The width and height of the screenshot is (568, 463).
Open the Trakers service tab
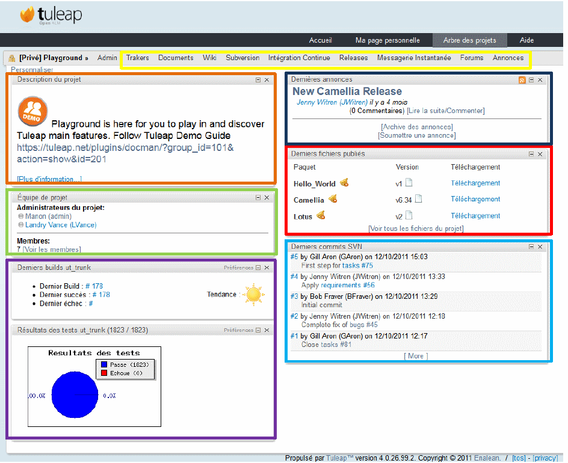137,58
